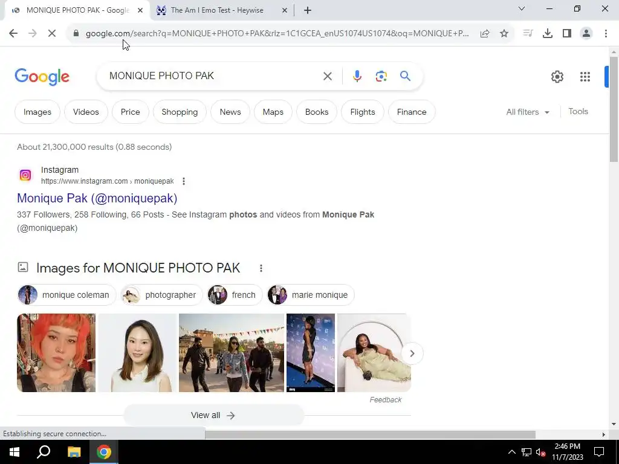Click the padlock site info icon

point(76,34)
